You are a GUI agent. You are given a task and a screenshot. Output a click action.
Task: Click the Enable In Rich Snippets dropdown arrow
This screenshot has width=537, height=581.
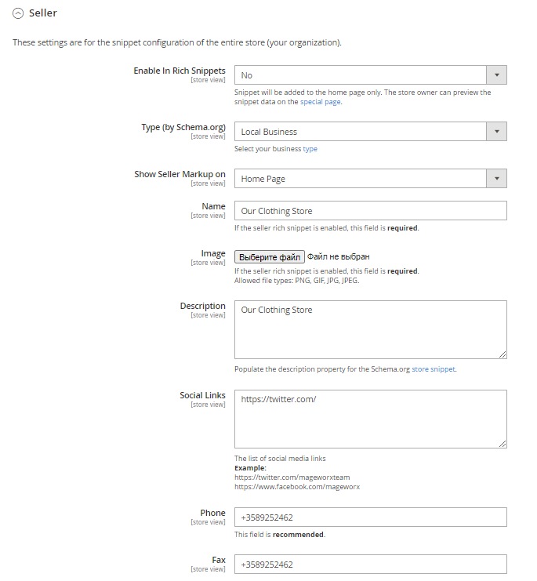[x=496, y=75]
